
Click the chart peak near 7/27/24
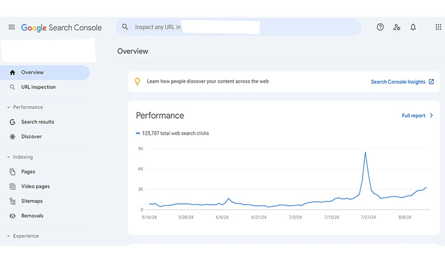click(365, 152)
